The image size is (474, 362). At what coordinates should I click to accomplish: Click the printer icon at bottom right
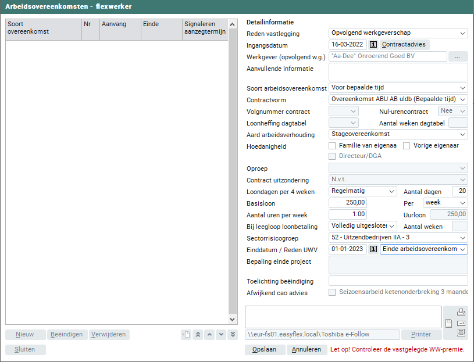point(461,312)
